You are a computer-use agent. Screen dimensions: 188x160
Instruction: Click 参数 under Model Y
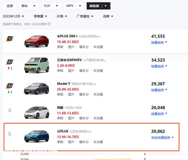(x=60, y=95)
